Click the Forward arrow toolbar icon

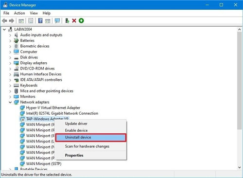[x=12, y=21]
